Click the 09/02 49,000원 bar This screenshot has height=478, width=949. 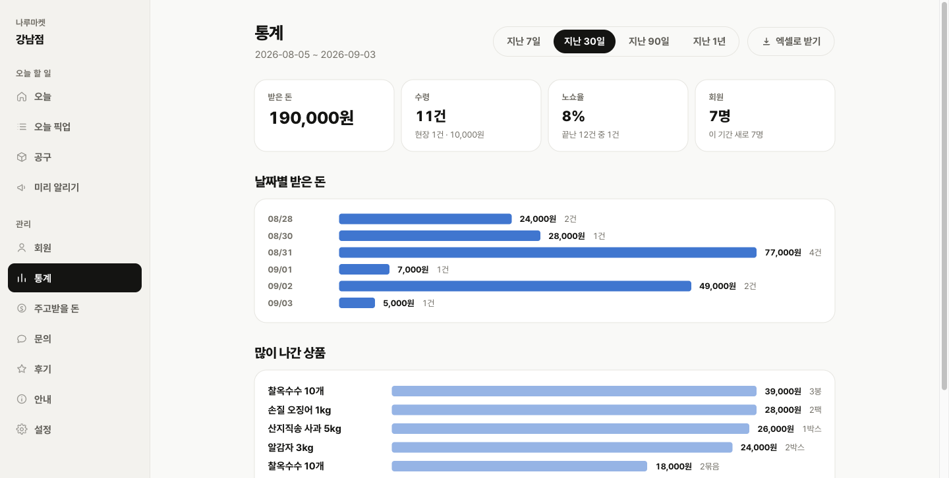point(515,286)
